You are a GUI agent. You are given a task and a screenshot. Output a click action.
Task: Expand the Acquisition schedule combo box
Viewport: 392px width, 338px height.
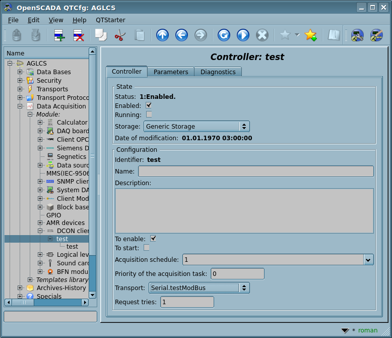[x=368, y=260]
